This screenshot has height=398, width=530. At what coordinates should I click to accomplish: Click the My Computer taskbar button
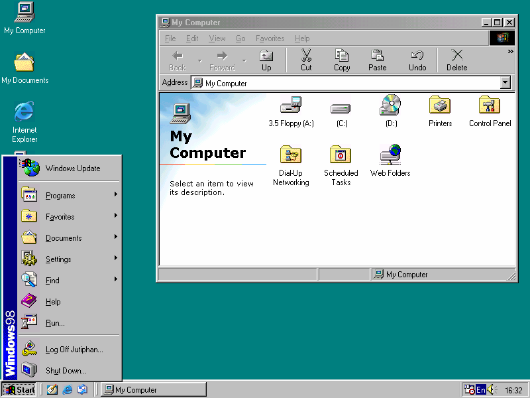coord(154,389)
